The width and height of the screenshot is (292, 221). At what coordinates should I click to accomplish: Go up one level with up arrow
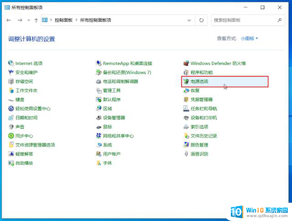pyautogui.click(x=36, y=20)
